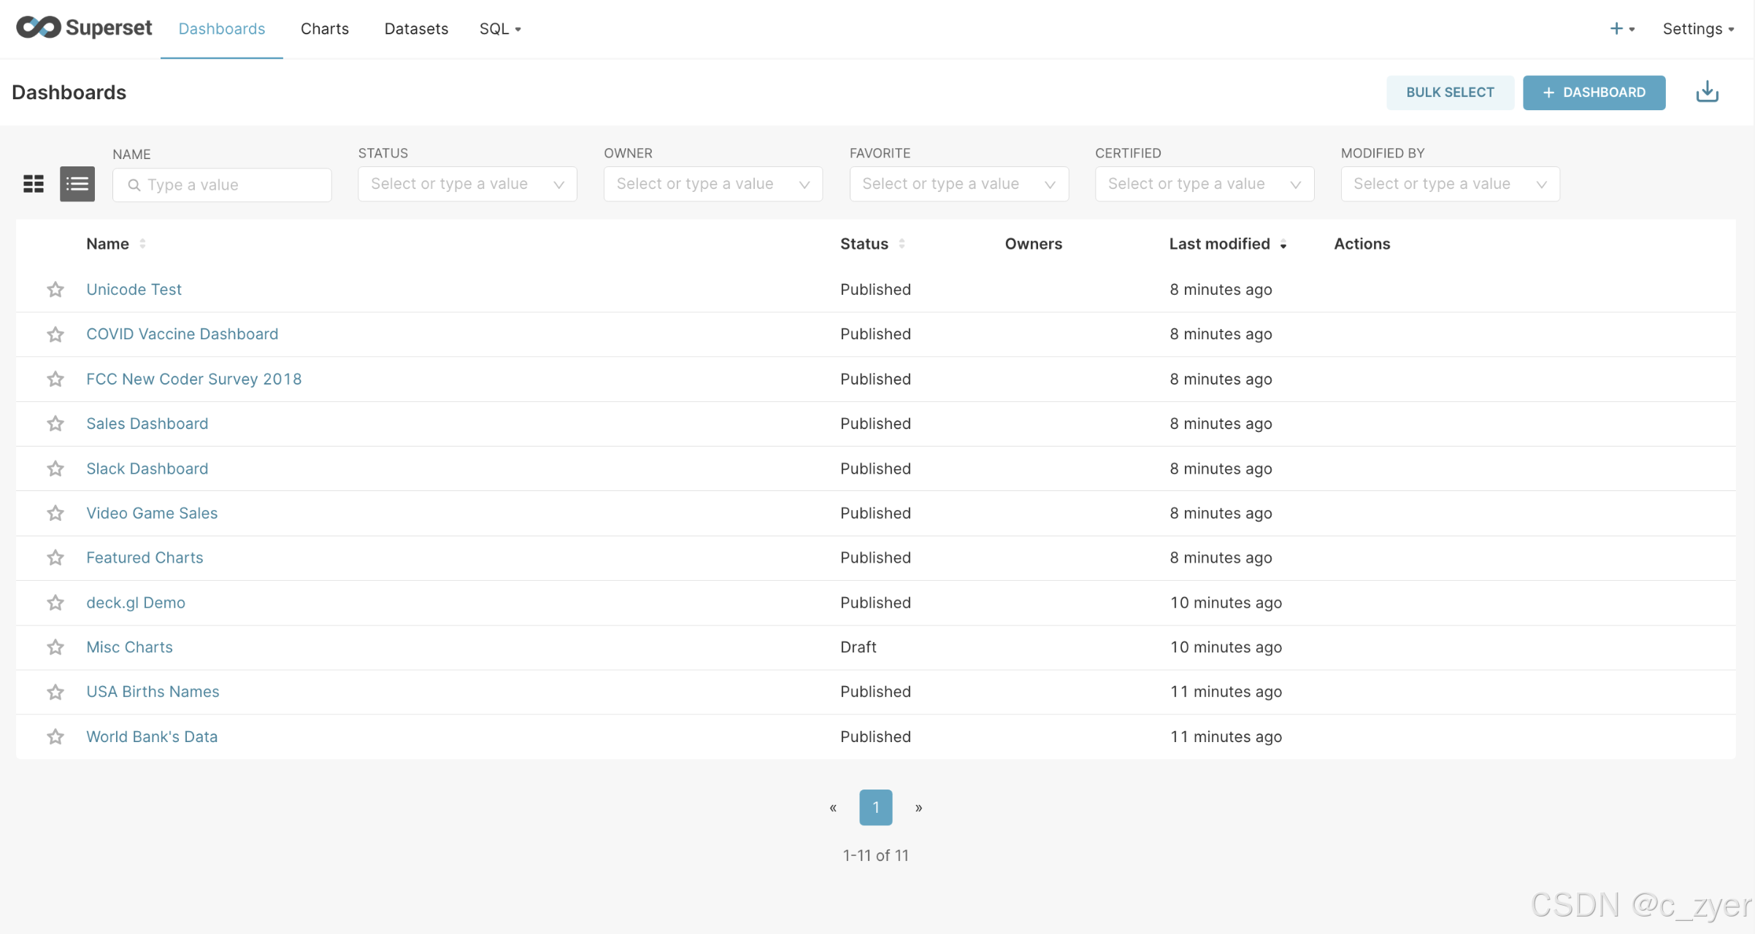The image size is (1755, 934).
Task: Open the SQL menu
Action: pyautogui.click(x=500, y=28)
